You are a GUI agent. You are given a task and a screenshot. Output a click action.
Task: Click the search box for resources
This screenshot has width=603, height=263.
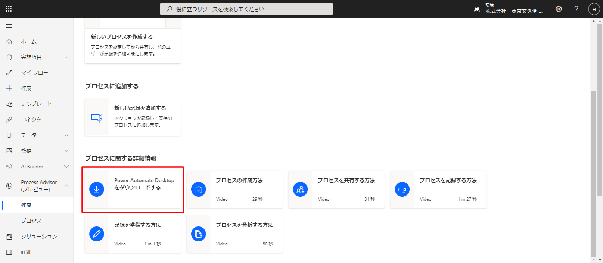click(x=246, y=9)
